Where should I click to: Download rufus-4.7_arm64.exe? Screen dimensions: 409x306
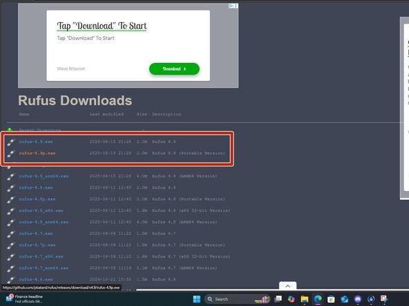pyautogui.click(x=44, y=268)
